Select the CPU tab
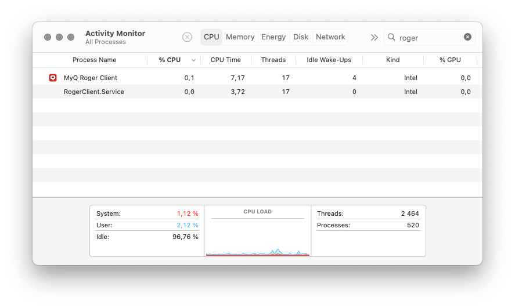The image size is (515, 308). tap(211, 37)
